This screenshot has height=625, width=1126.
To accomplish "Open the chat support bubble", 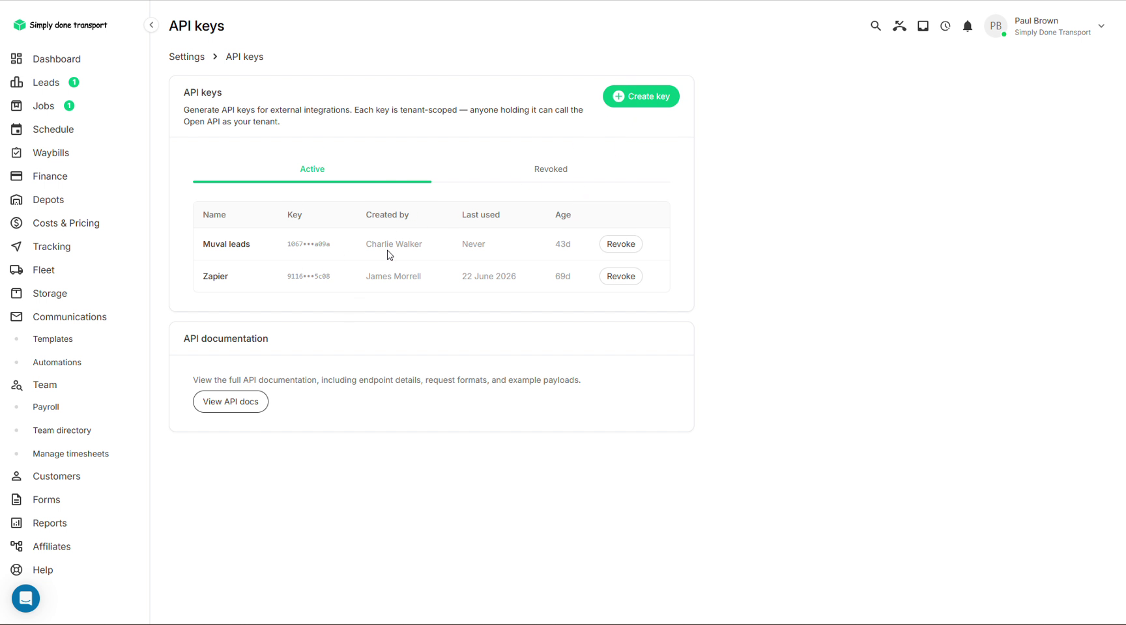I will click(25, 598).
